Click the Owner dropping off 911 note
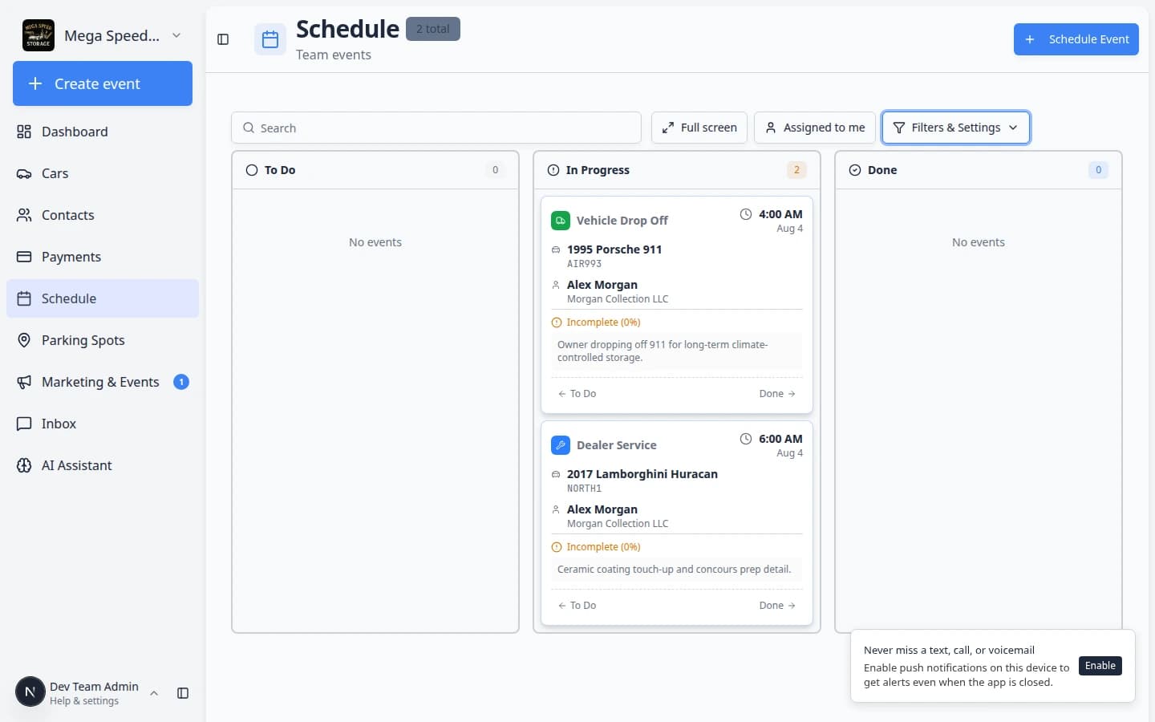This screenshot has width=1155, height=722. point(677,351)
